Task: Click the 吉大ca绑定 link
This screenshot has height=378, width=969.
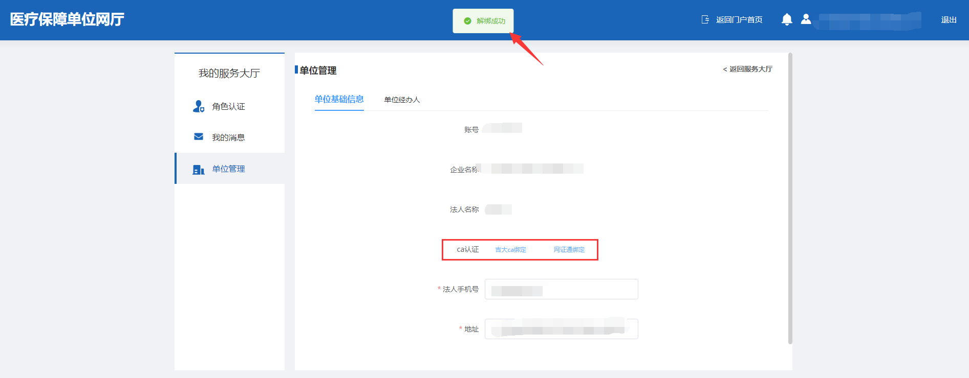Action: [510, 250]
